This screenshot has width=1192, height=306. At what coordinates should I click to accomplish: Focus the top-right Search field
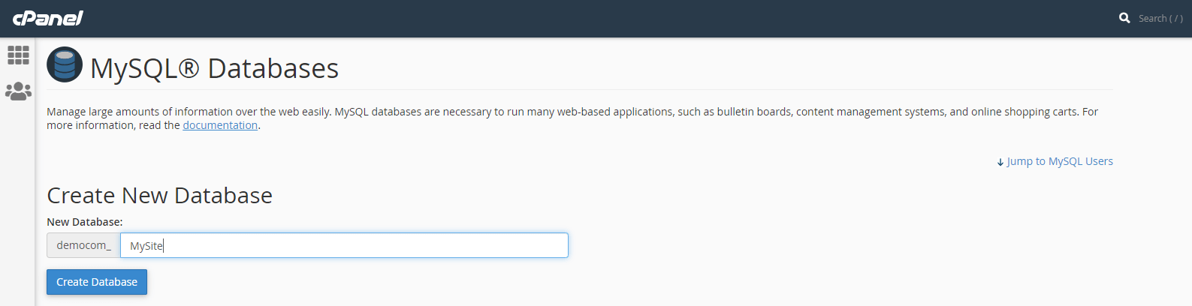pos(1160,18)
